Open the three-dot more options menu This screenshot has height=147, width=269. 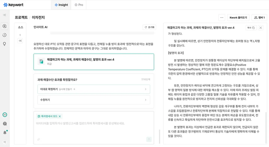tap(222, 18)
